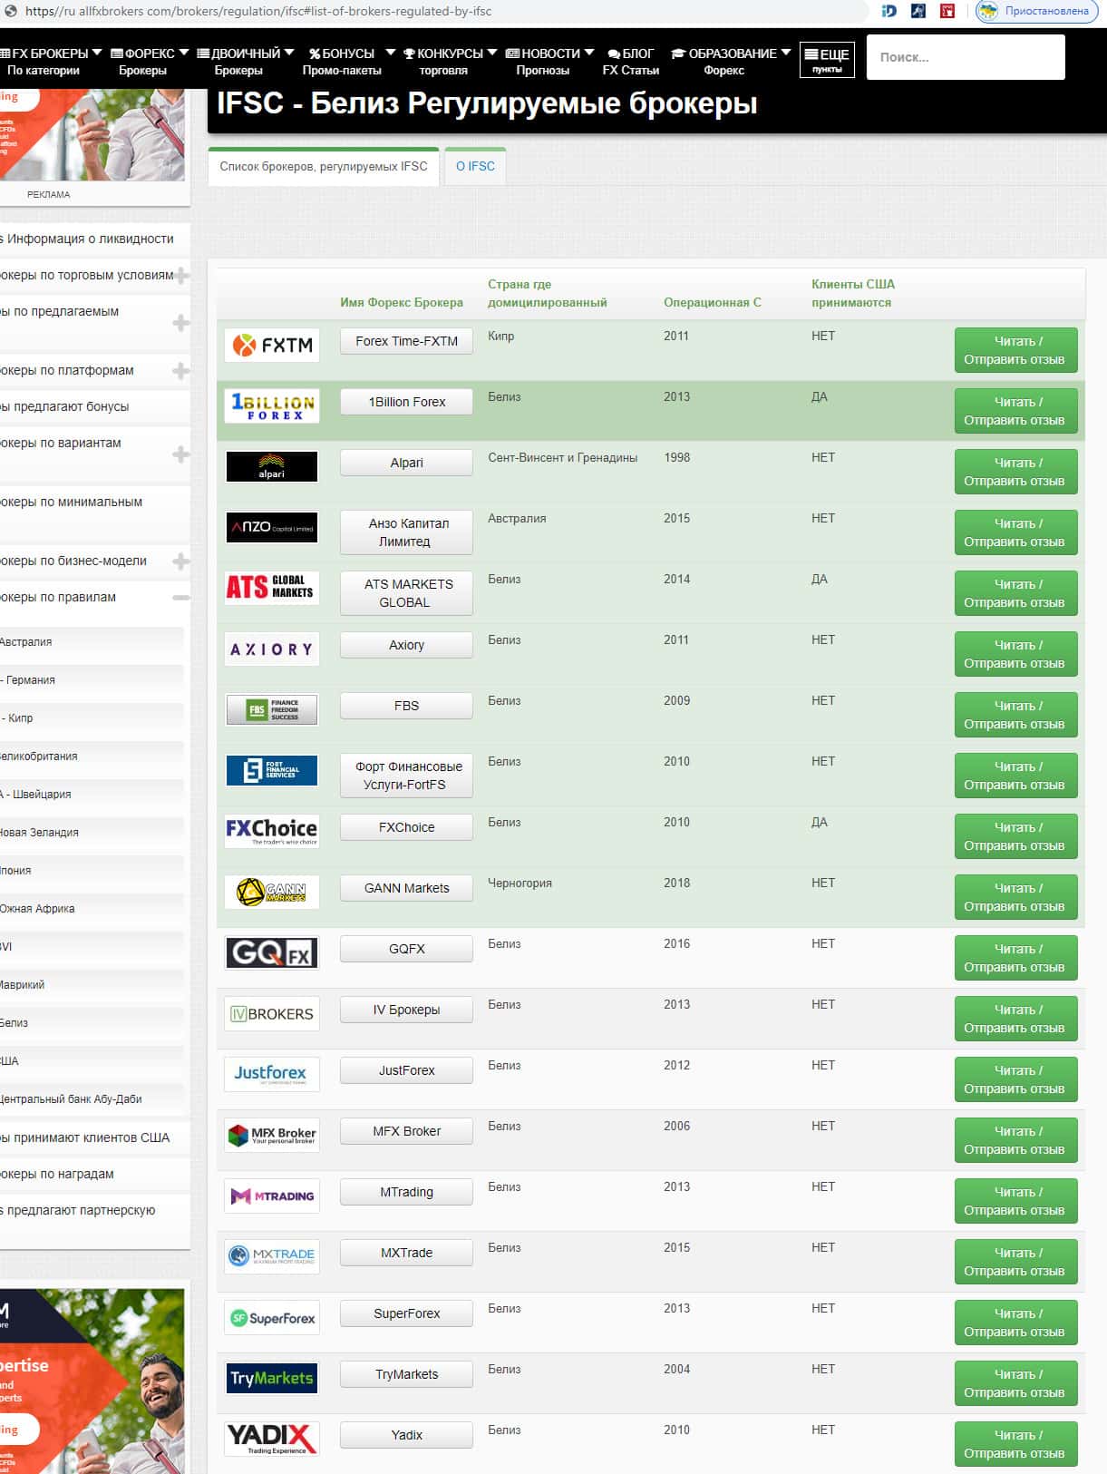1107x1474 pixels.
Task: Click the Axiory broker name button
Action: 406,645
